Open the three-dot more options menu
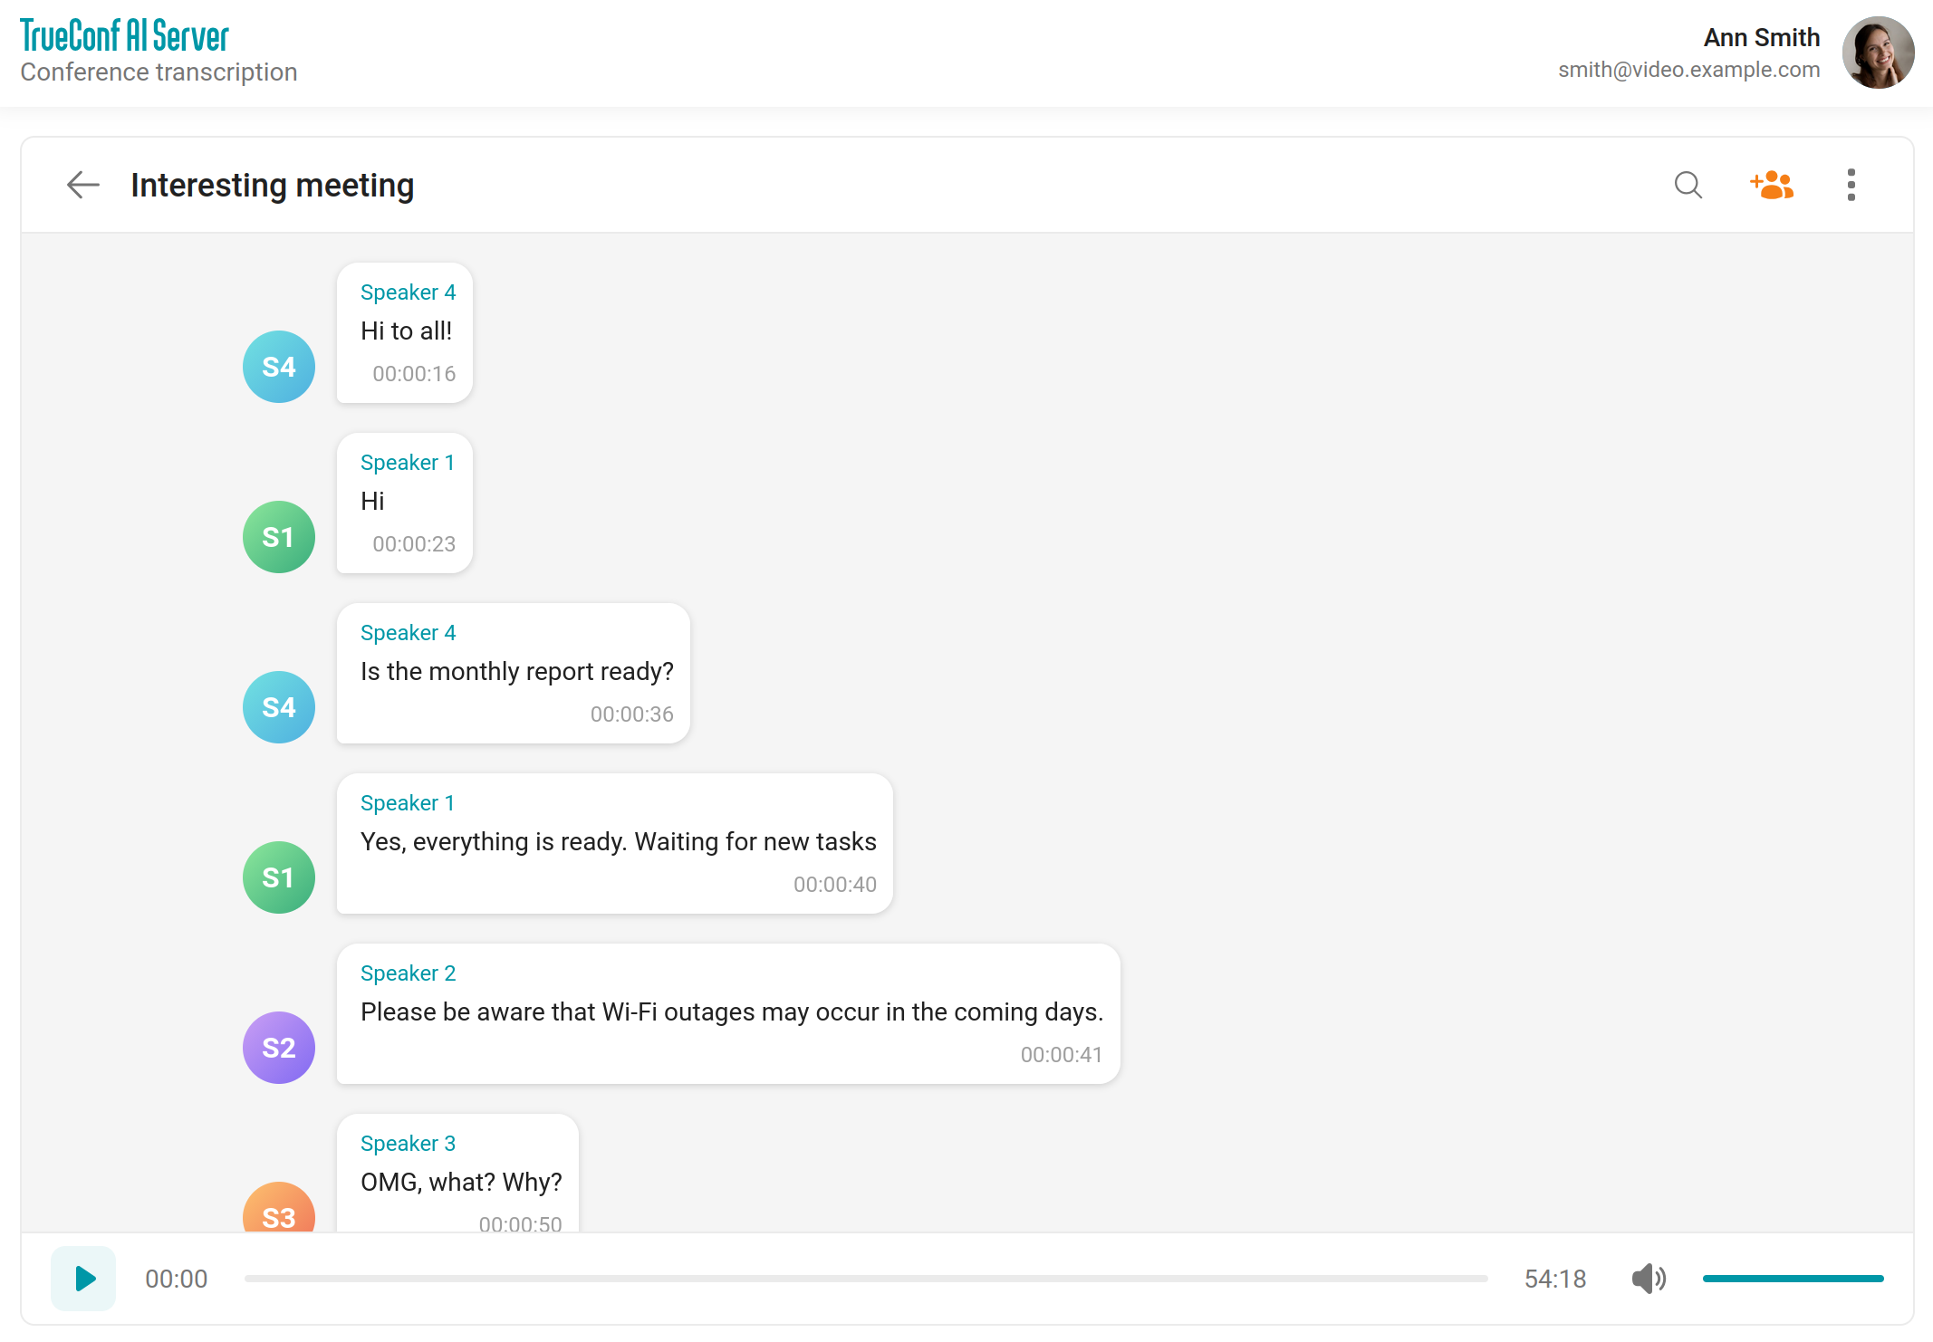 pyautogui.click(x=1851, y=185)
